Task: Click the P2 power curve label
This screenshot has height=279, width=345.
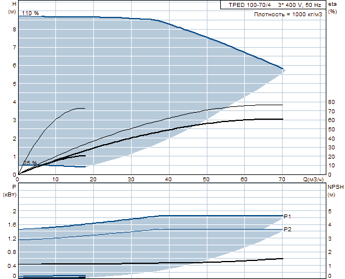Action: point(287,229)
